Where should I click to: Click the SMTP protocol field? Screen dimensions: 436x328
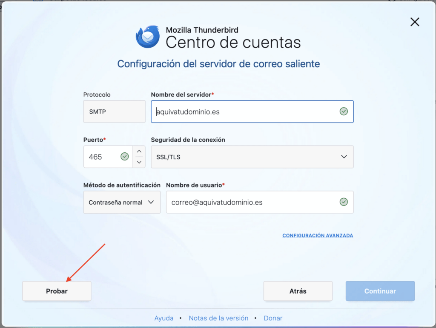(114, 111)
